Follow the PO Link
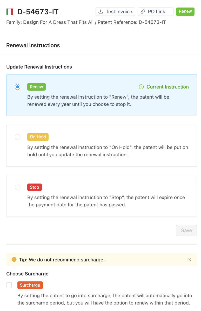 point(155,11)
